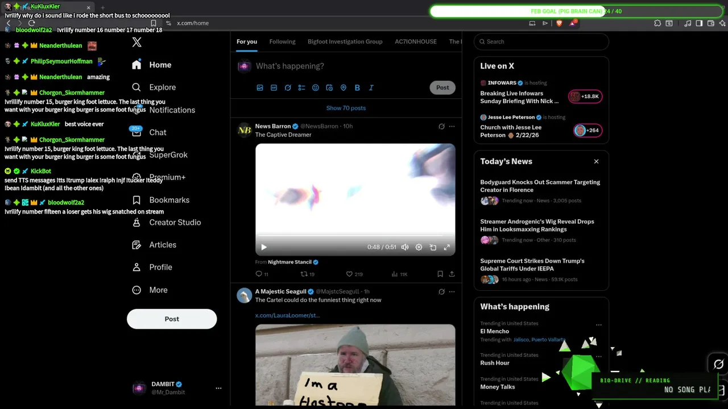Play the Captive Dreamer video

(x=264, y=247)
